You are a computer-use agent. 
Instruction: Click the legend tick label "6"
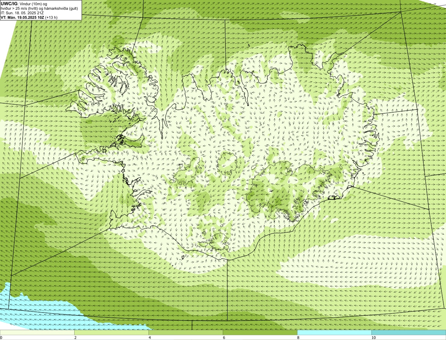[x=224, y=338]
